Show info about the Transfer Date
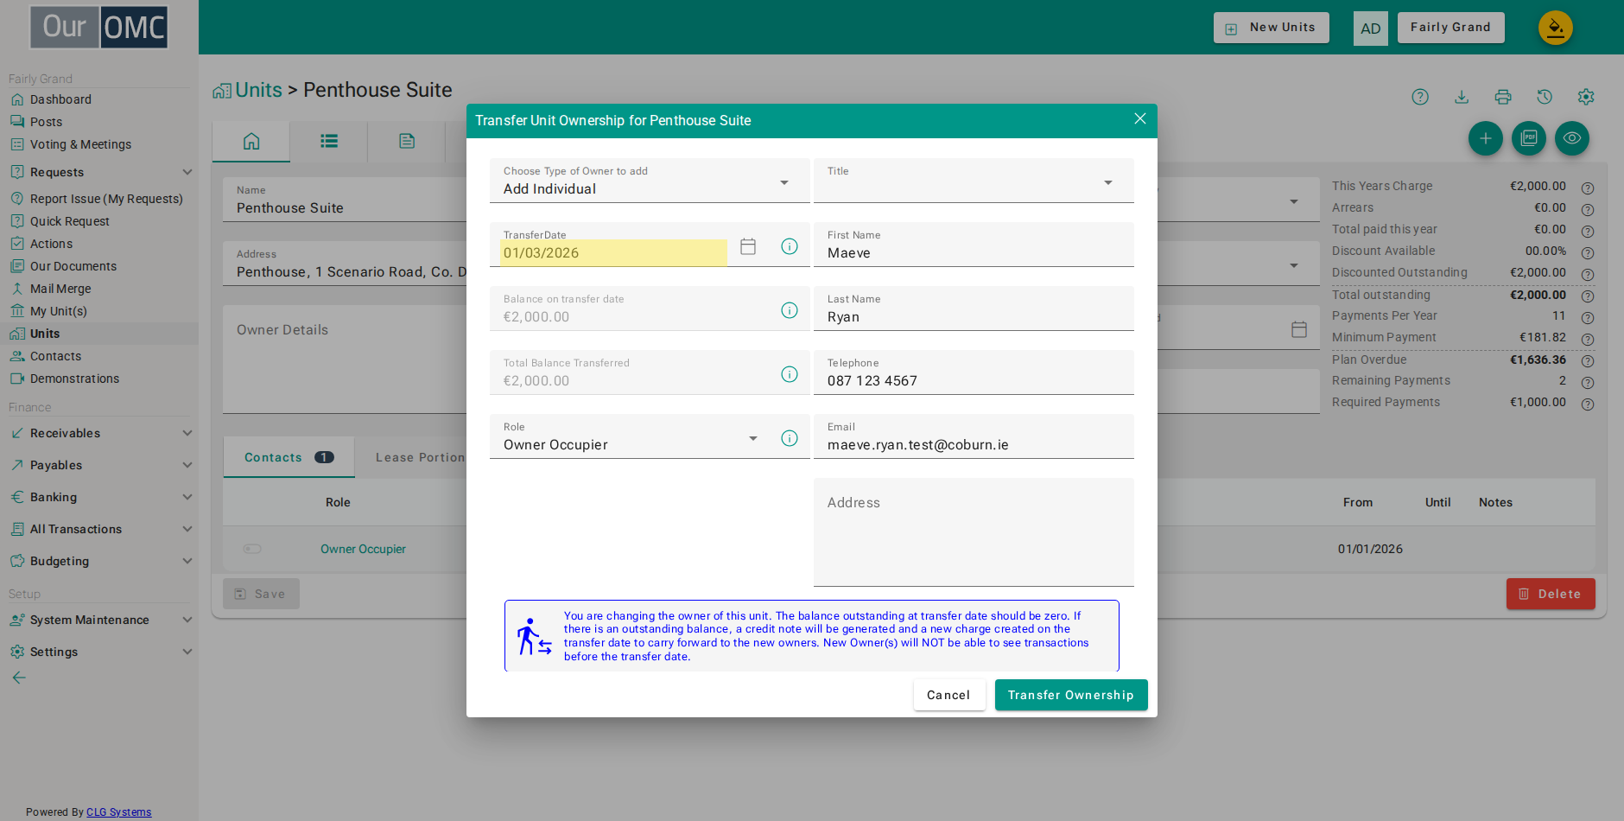 pyautogui.click(x=790, y=246)
